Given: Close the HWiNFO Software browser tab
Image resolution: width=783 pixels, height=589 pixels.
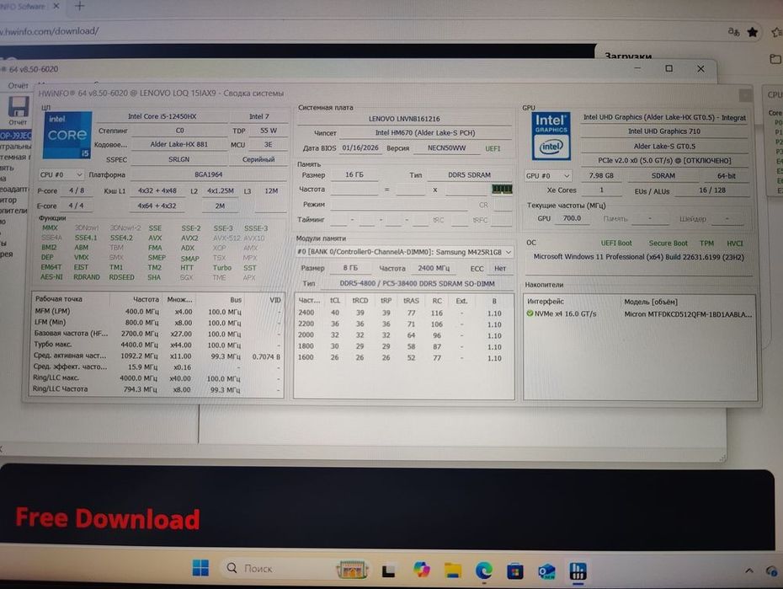Looking at the screenshot, I should [x=56, y=6].
